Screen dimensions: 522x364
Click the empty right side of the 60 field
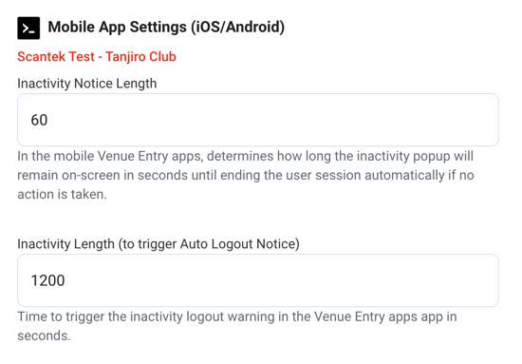coord(366,120)
